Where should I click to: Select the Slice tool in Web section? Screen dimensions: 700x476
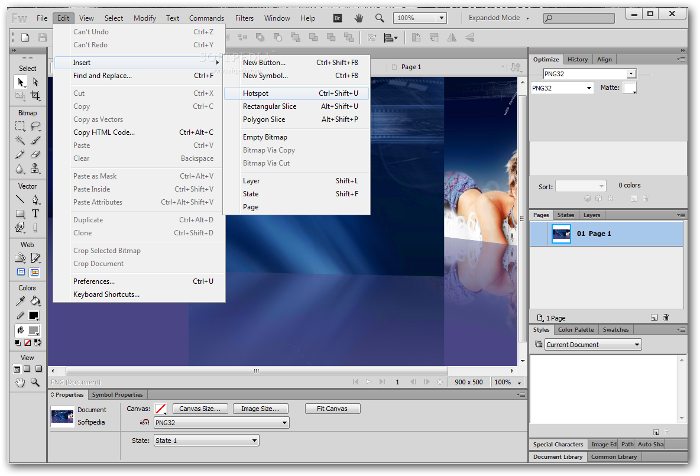pyautogui.click(x=35, y=258)
